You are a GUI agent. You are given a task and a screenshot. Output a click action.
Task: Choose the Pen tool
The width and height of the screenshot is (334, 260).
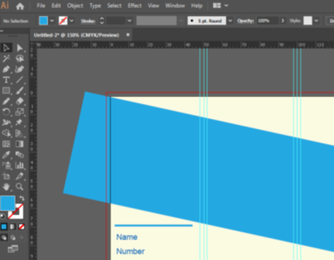coord(6,69)
